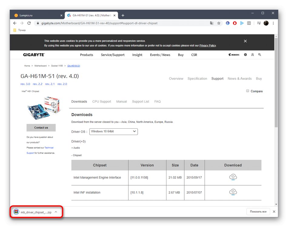Screen dimensions: 288x227
Task: Open the user account icon in Gigabyte header
Action: (x=253, y=55)
